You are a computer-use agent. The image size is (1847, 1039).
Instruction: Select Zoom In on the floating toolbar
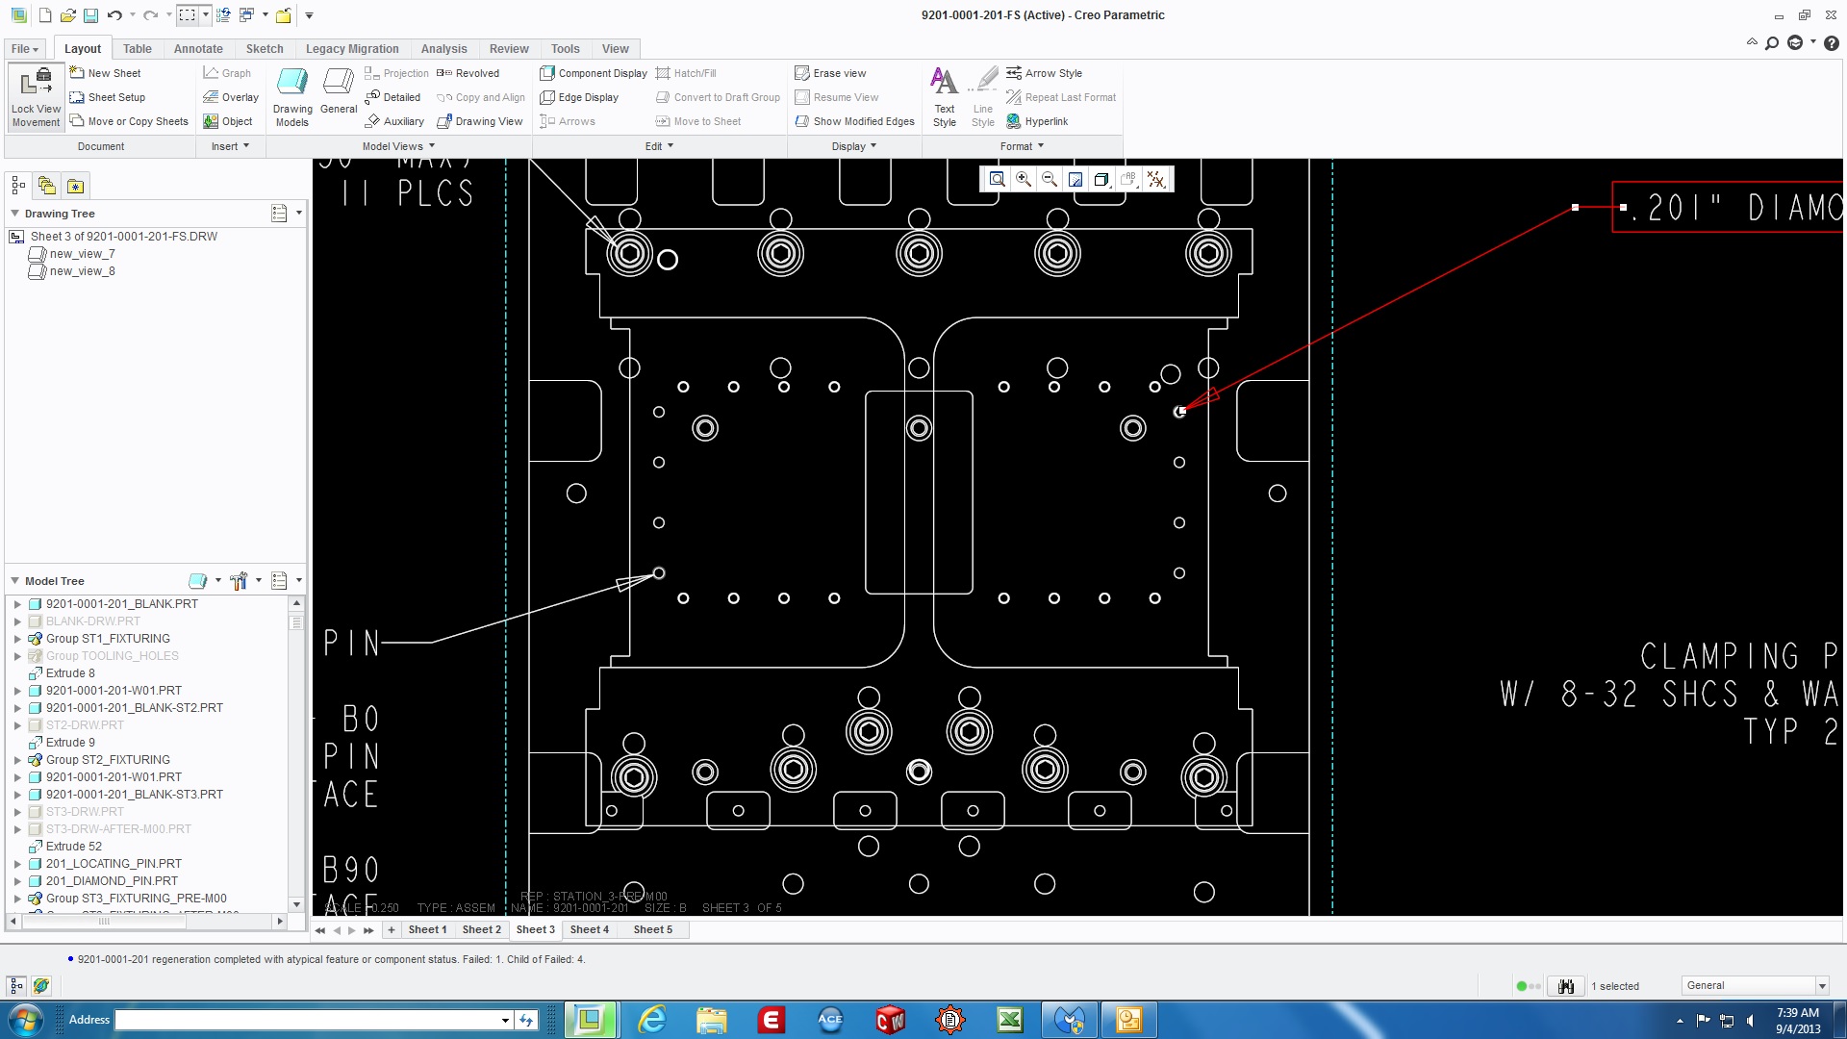(1024, 179)
